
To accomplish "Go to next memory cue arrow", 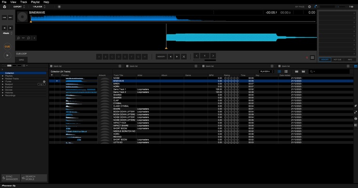I will click(x=177, y=56).
